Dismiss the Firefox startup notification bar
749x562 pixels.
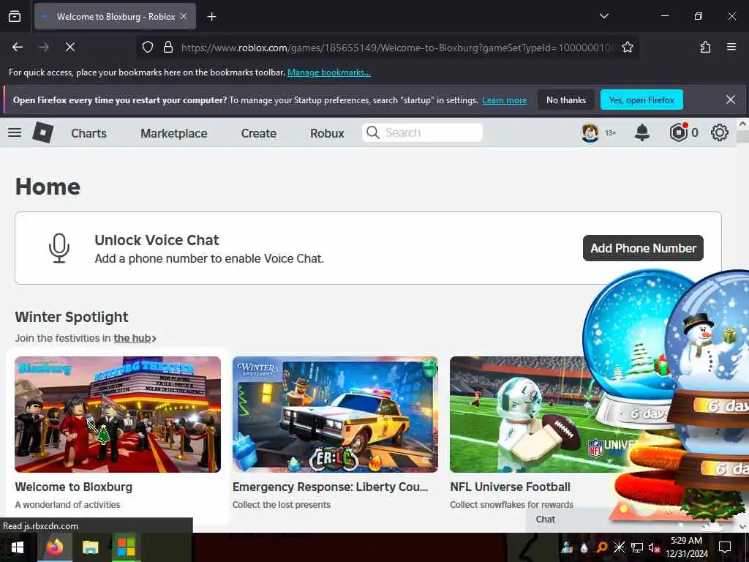pos(731,100)
